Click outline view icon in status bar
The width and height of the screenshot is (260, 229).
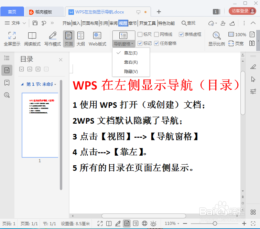tap(136, 223)
